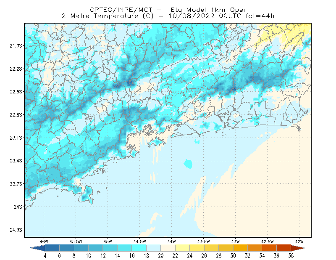336x260 pixels.
Task: Click the 26–28 golden yellow colorbar swatch
Action: coord(212,248)
